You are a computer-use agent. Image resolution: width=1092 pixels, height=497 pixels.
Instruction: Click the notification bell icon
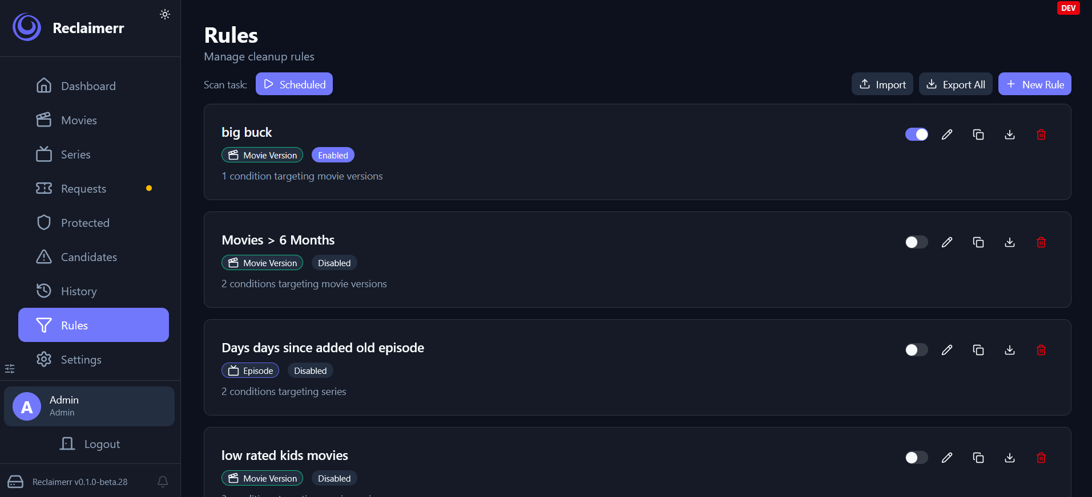tap(163, 482)
